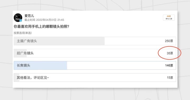This screenshot has width=190, height=100.
Task: Click the 参与人数 label under 446
Action: pos(169,19)
